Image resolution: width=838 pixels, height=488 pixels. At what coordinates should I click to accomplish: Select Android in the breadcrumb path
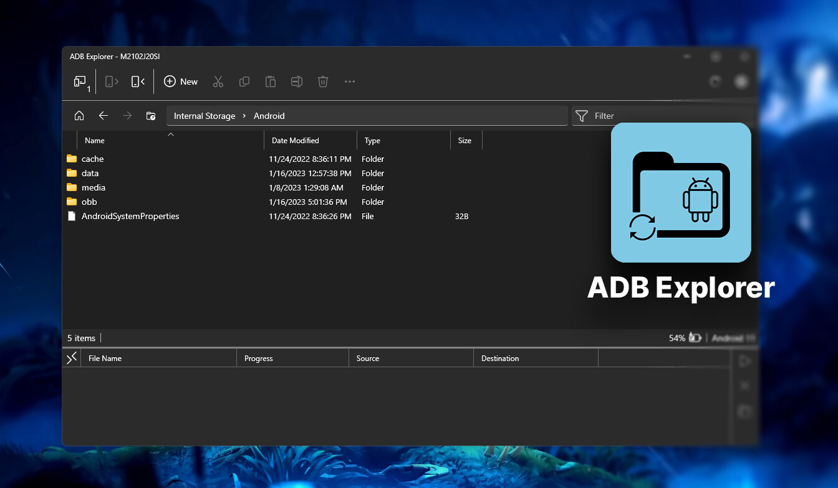click(x=269, y=116)
